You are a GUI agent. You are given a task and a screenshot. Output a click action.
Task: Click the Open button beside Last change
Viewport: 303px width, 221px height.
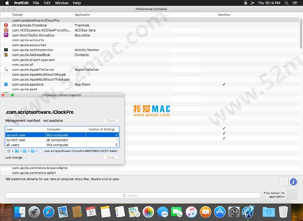[x=111, y=157]
